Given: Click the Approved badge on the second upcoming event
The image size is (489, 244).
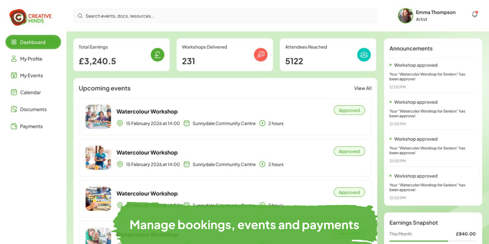Looking at the screenshot, I should (x=349, y=151).
